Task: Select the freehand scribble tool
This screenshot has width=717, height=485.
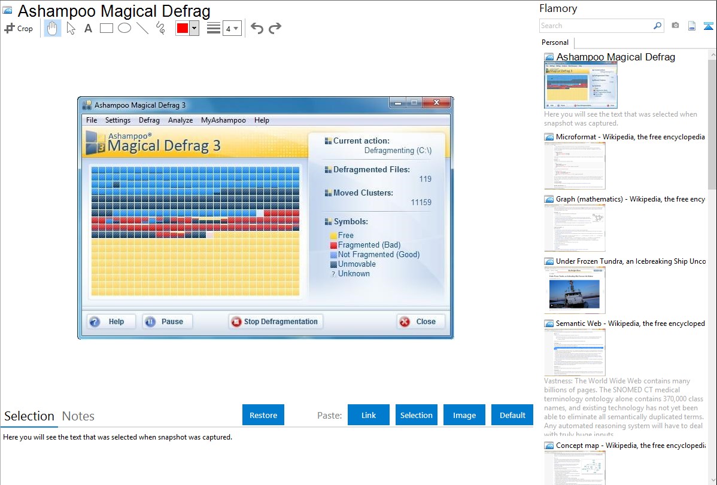Action: 160,28
